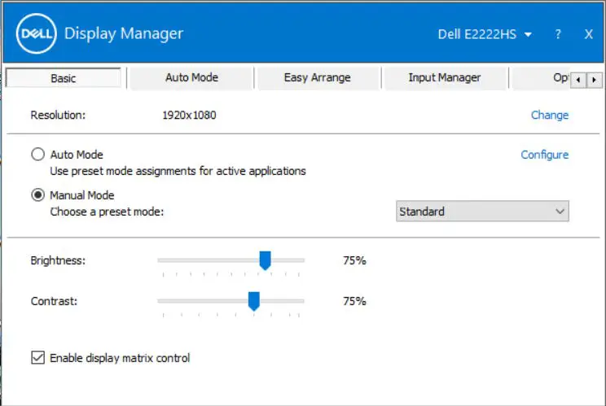This screenshot has height=406, width=606.
Task: Switch to the Basic tab
Action: point(64,78)
